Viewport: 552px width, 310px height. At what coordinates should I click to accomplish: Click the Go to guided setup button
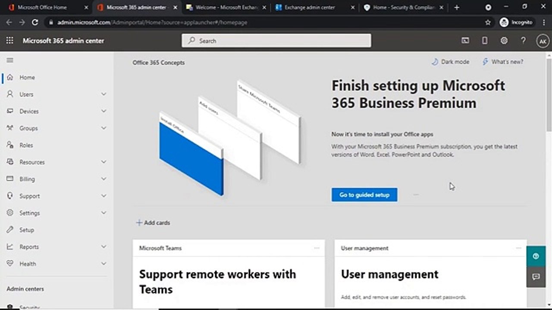364,195
